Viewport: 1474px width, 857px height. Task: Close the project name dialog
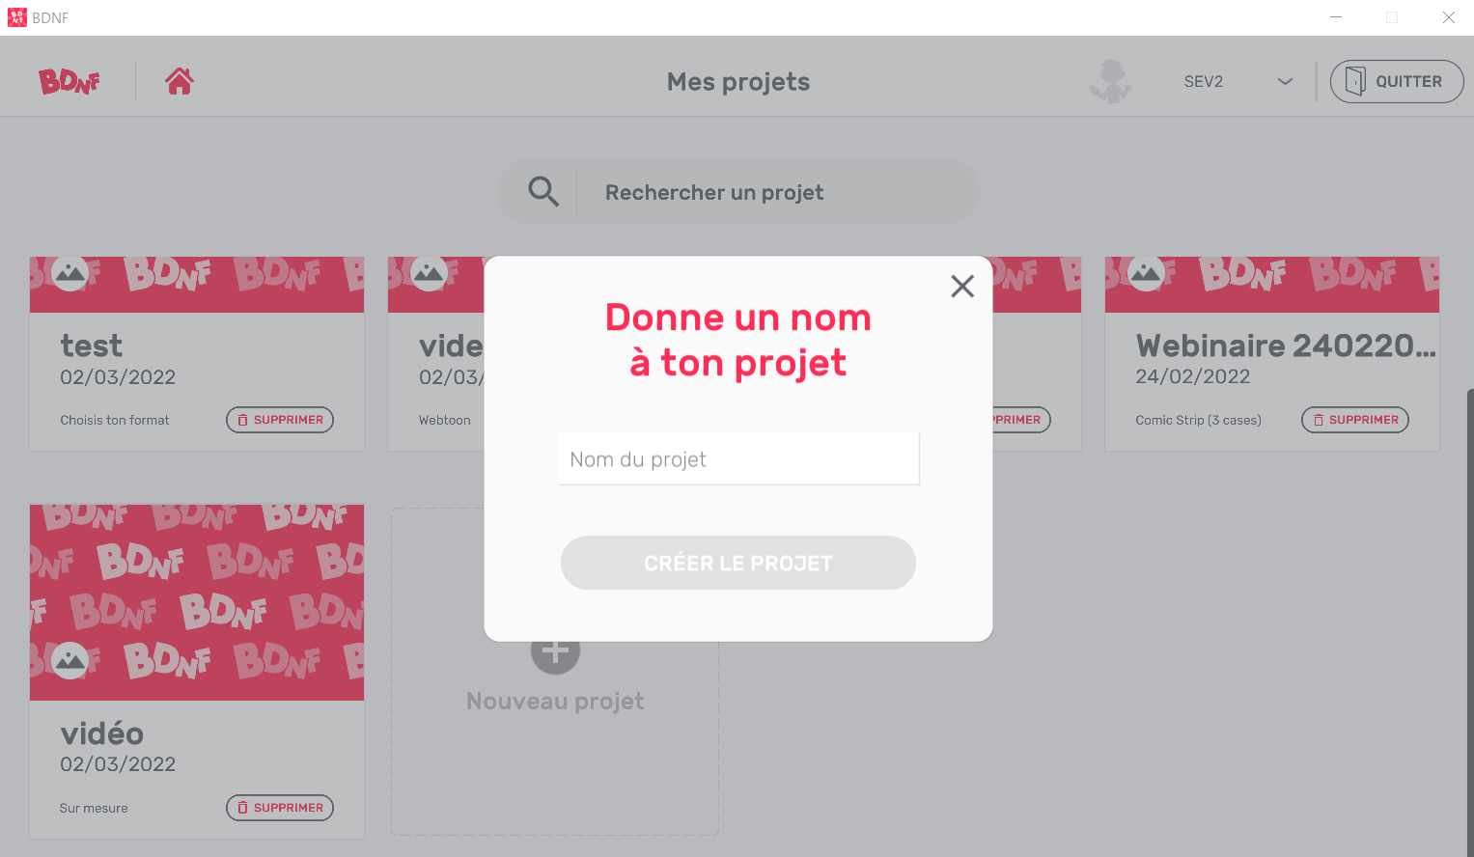point(962,286)
